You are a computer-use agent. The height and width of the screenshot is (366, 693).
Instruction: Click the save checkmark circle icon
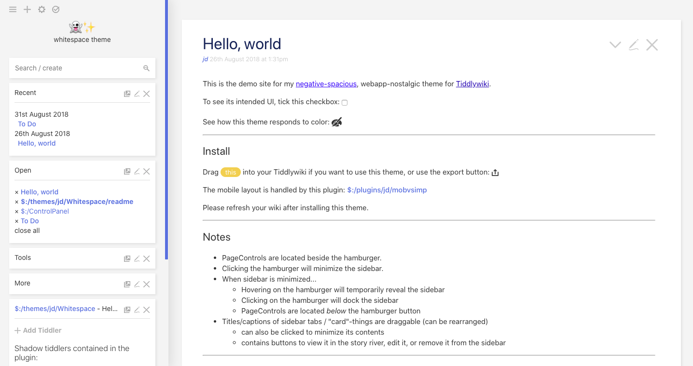[56, 10]
